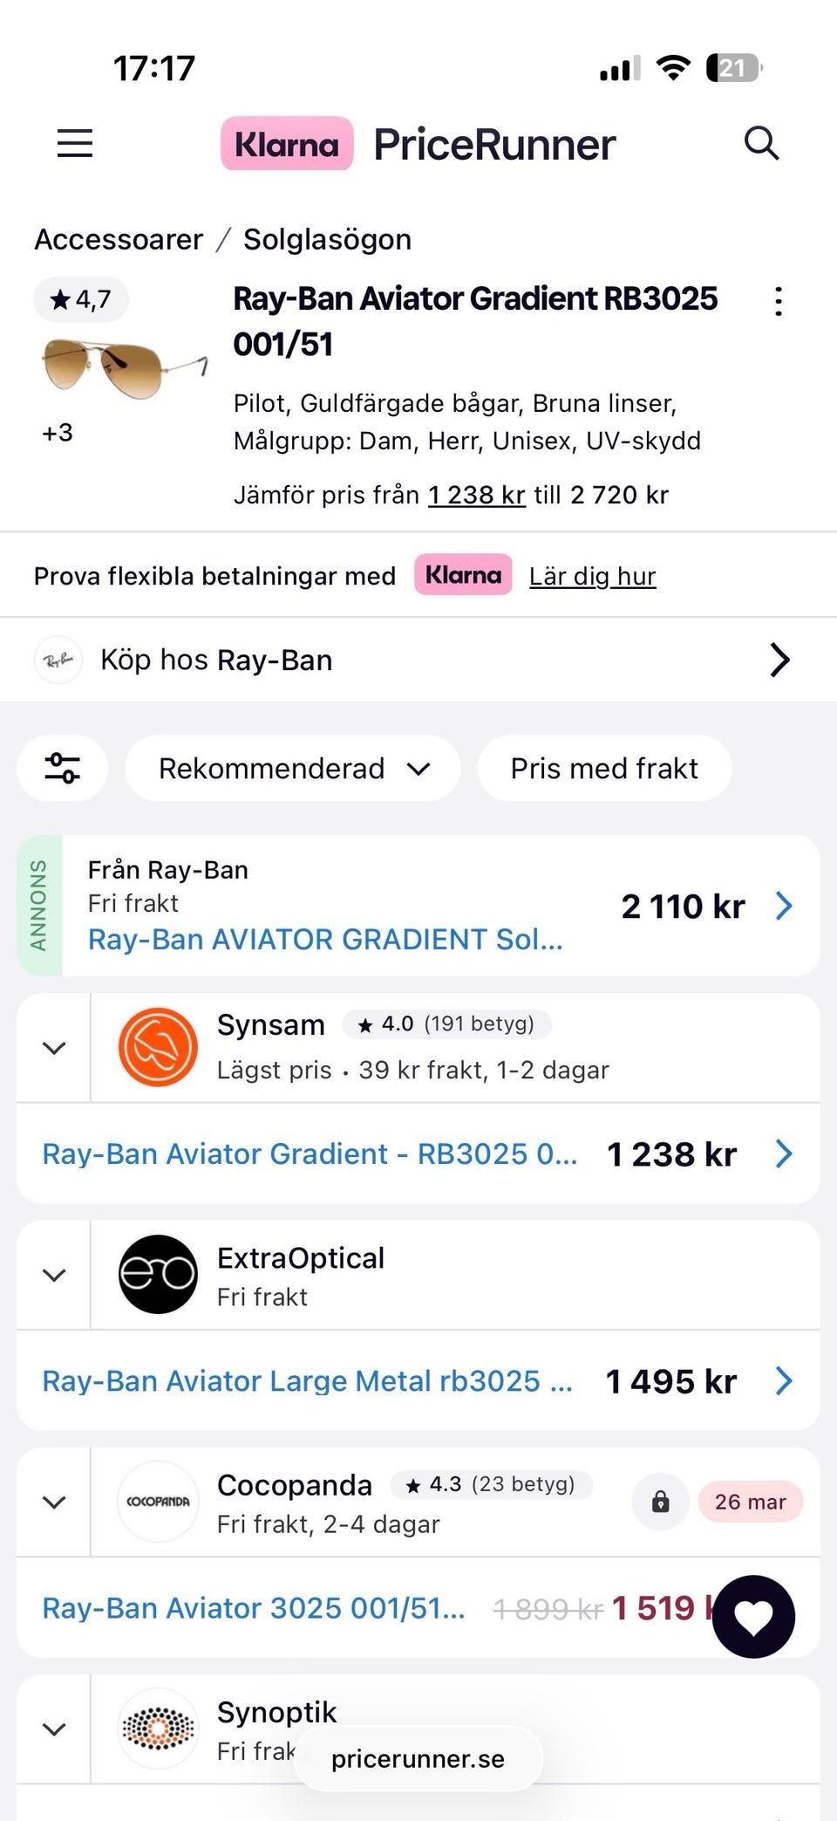Tap the sunglasses product thumbnail
This screenshot has height=1821, width=837.
tap(124, 367)
